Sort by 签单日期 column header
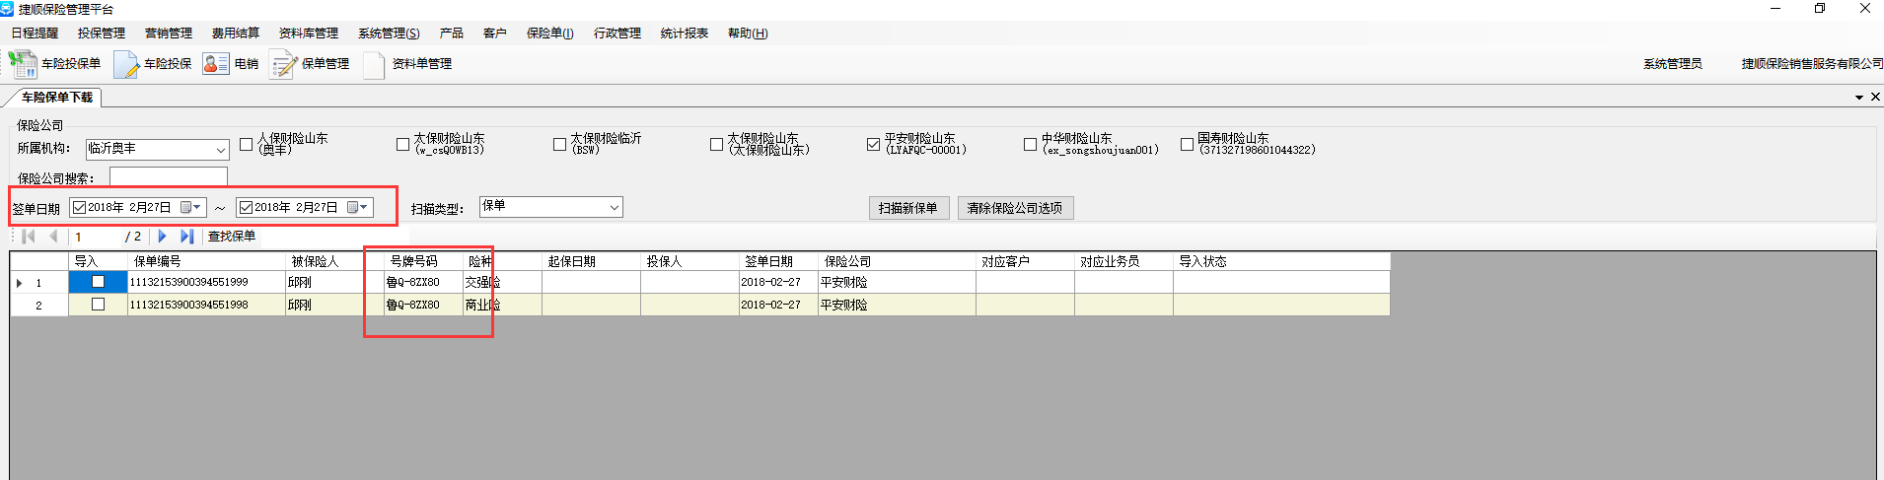The image size is (1884, 480). point(779,261)
